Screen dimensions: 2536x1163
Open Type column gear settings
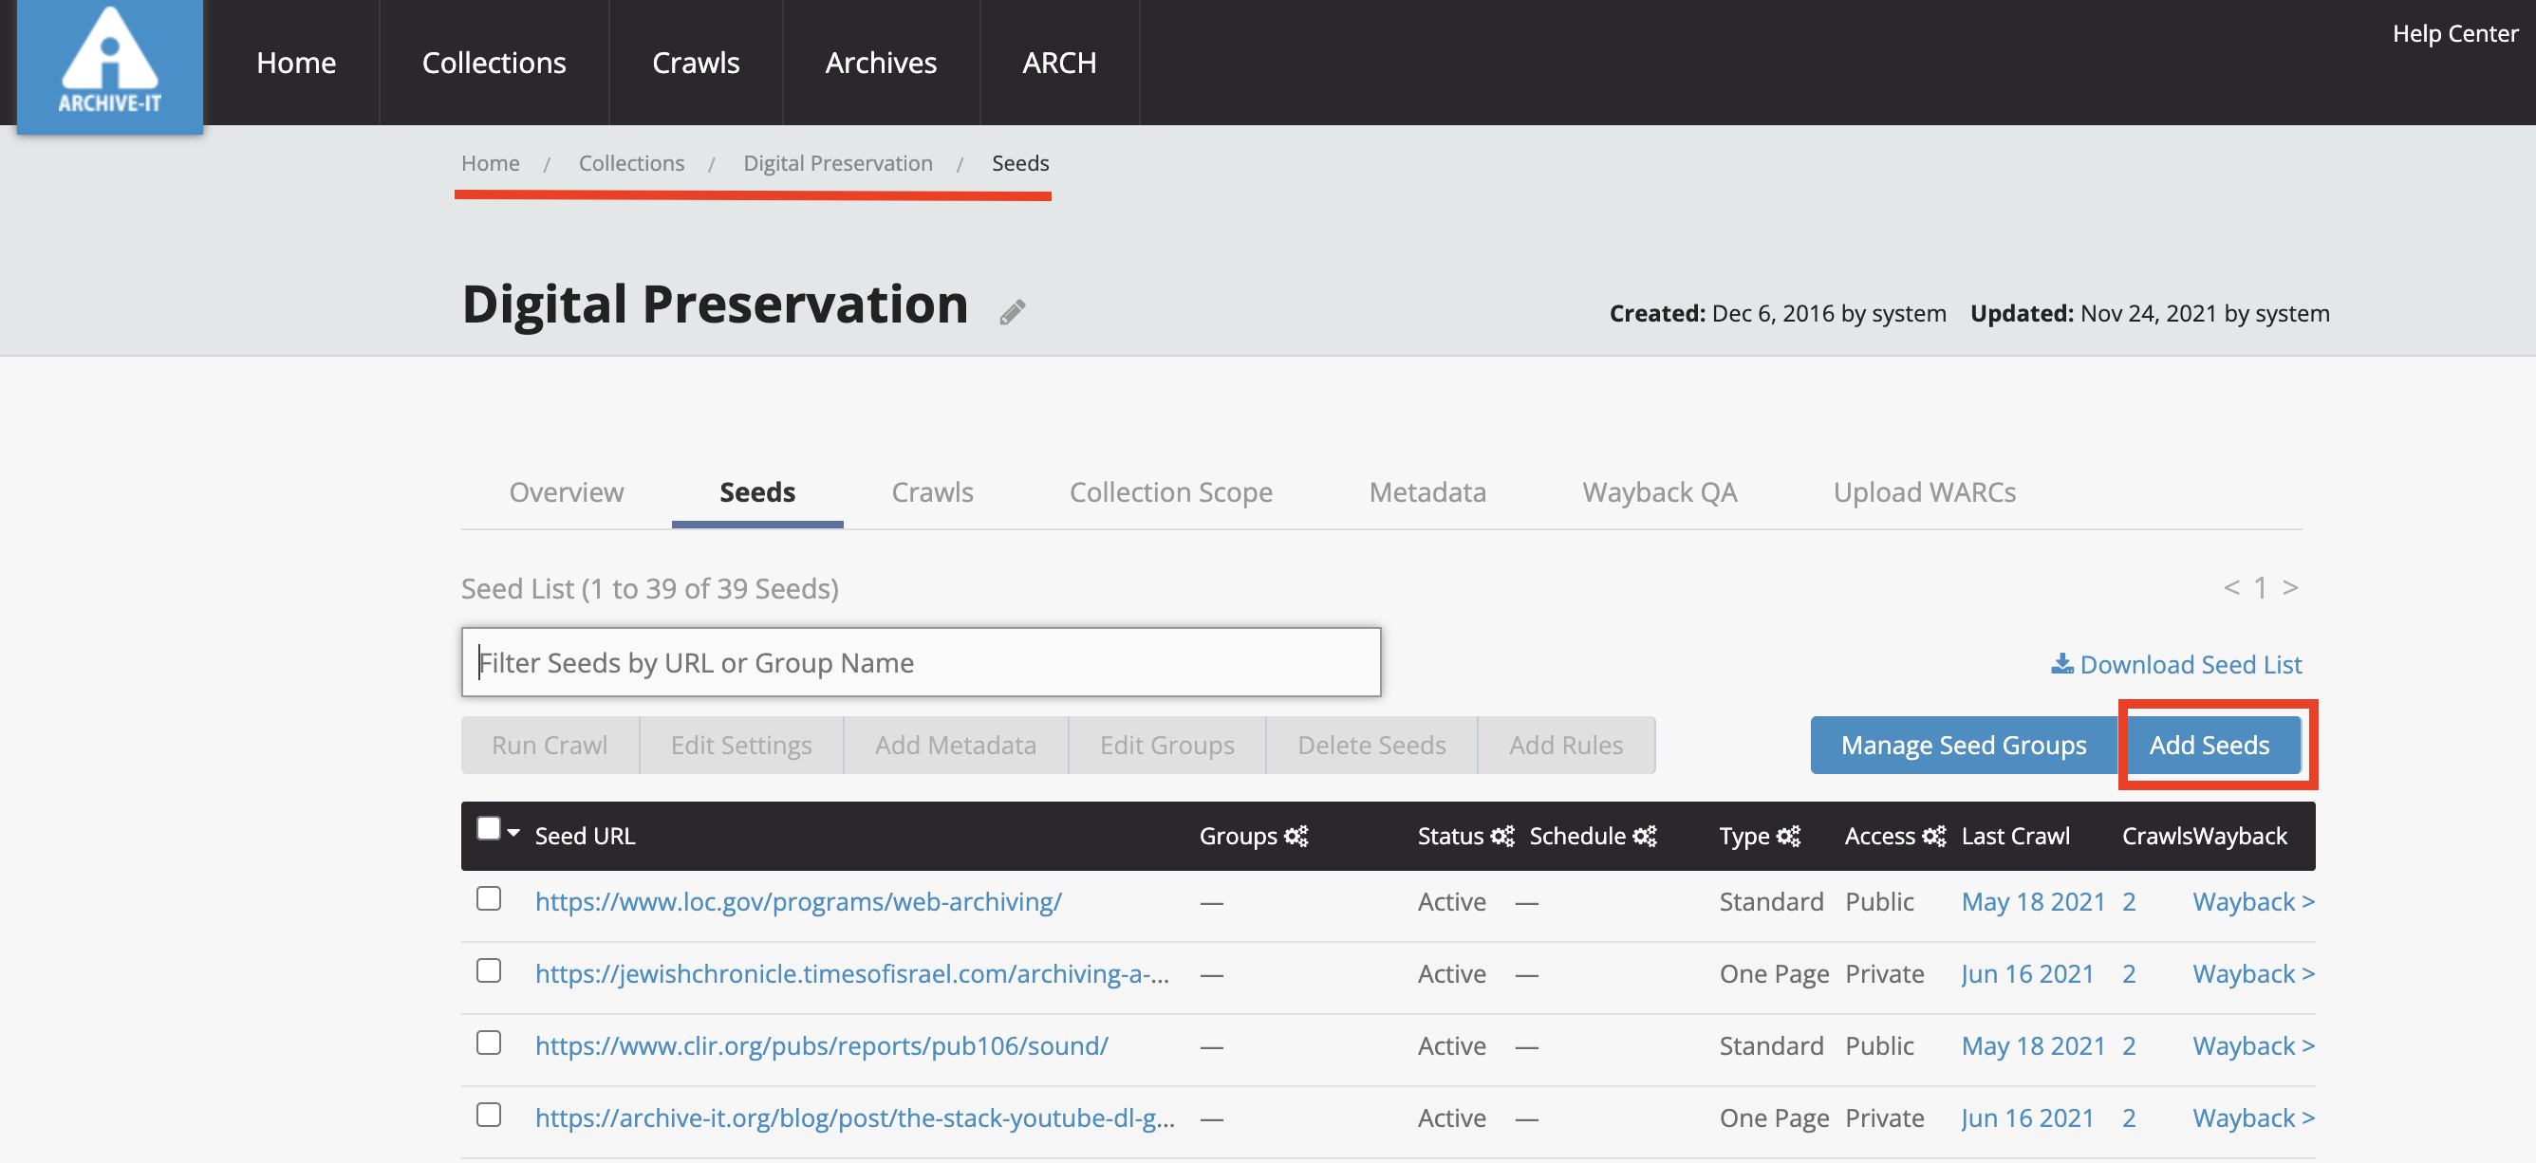pos(1789,836)
